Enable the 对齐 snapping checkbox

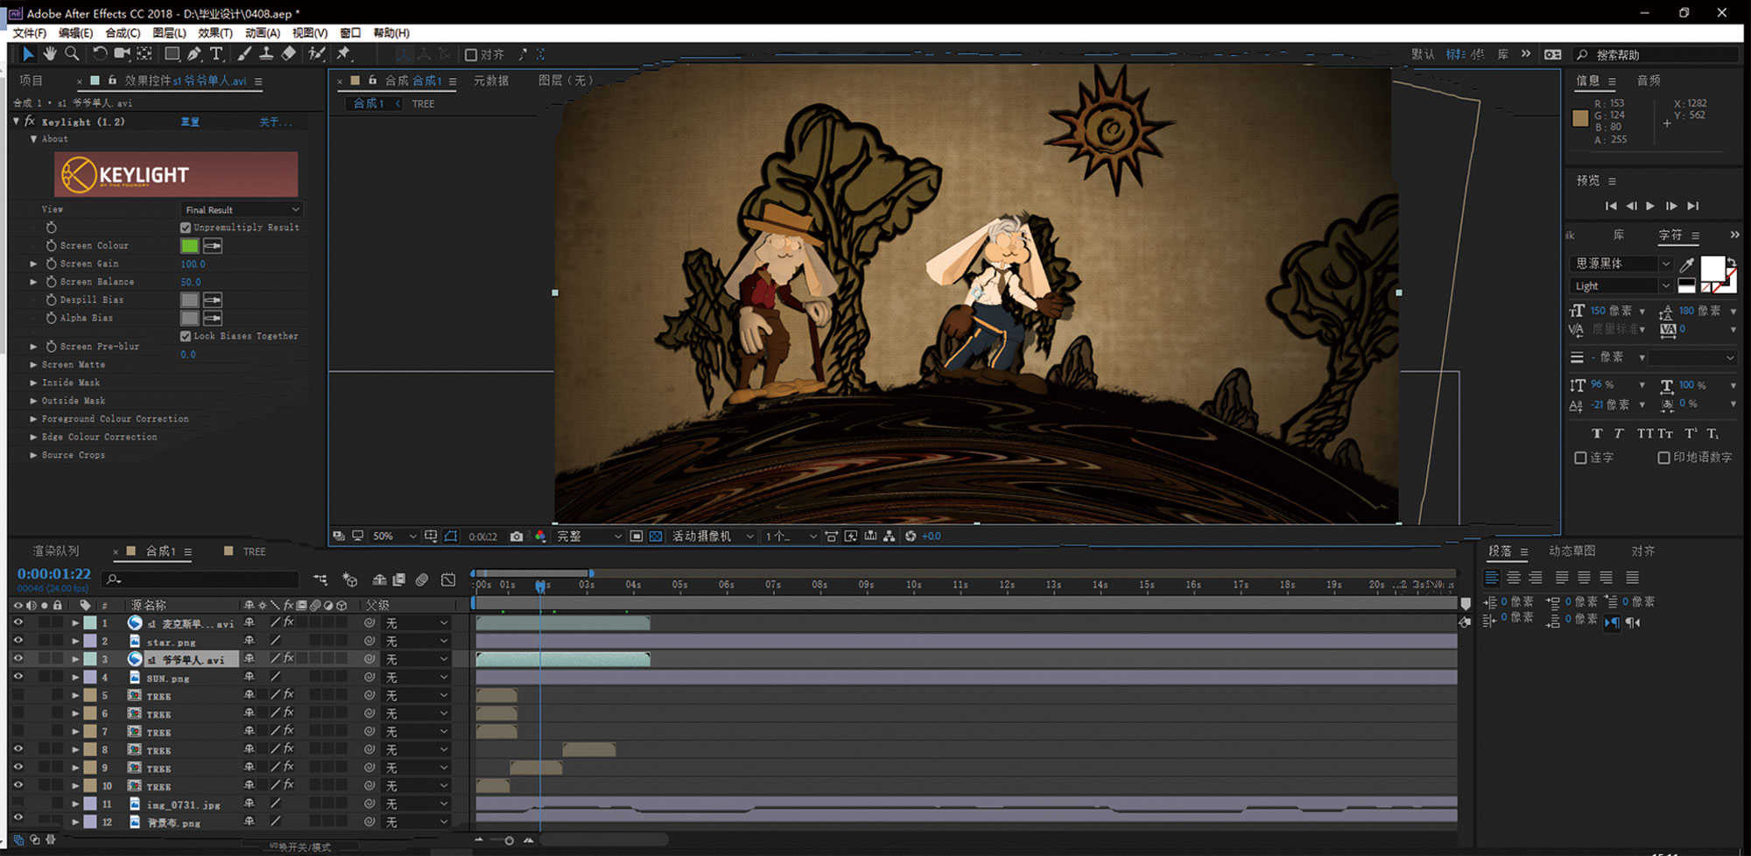471,54
